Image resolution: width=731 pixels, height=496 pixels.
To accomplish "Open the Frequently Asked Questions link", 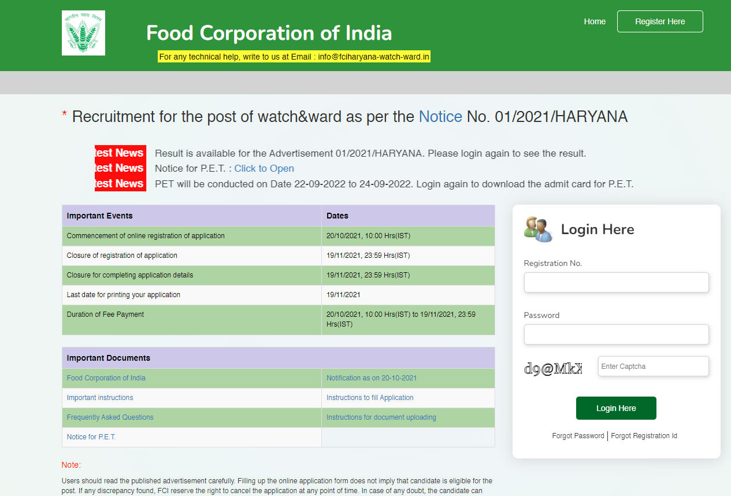I will [x=110, y=417].
